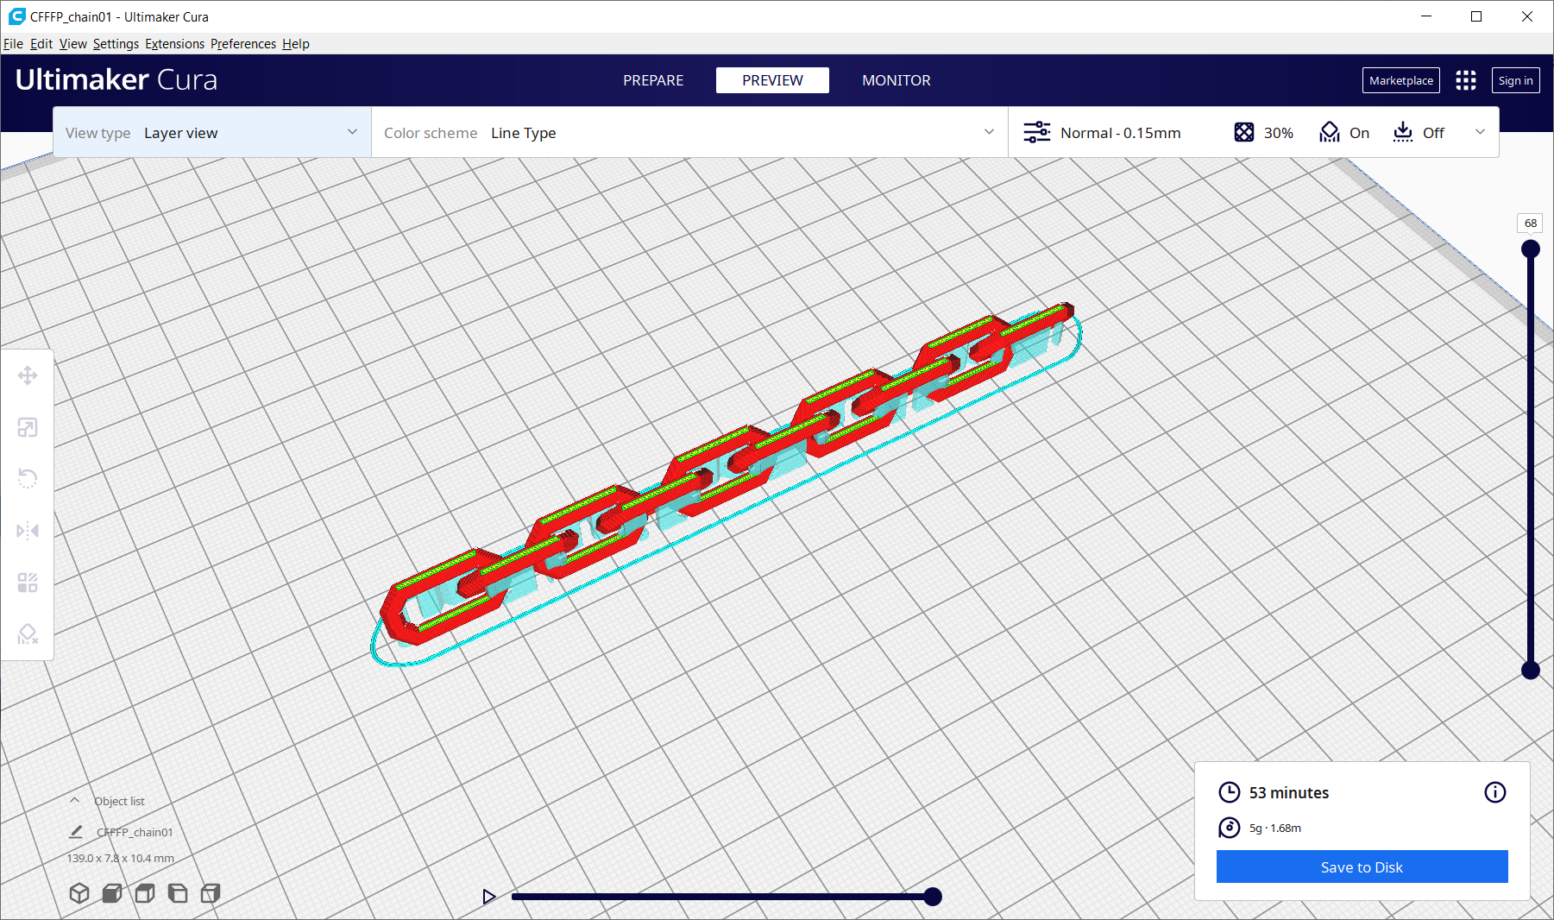Select the Support Blocker tool
Viewport: 1554px width, 920px height.
[27, 633]
